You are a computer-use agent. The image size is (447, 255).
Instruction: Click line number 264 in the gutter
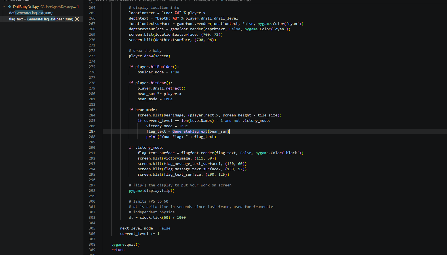pos(92,7)
